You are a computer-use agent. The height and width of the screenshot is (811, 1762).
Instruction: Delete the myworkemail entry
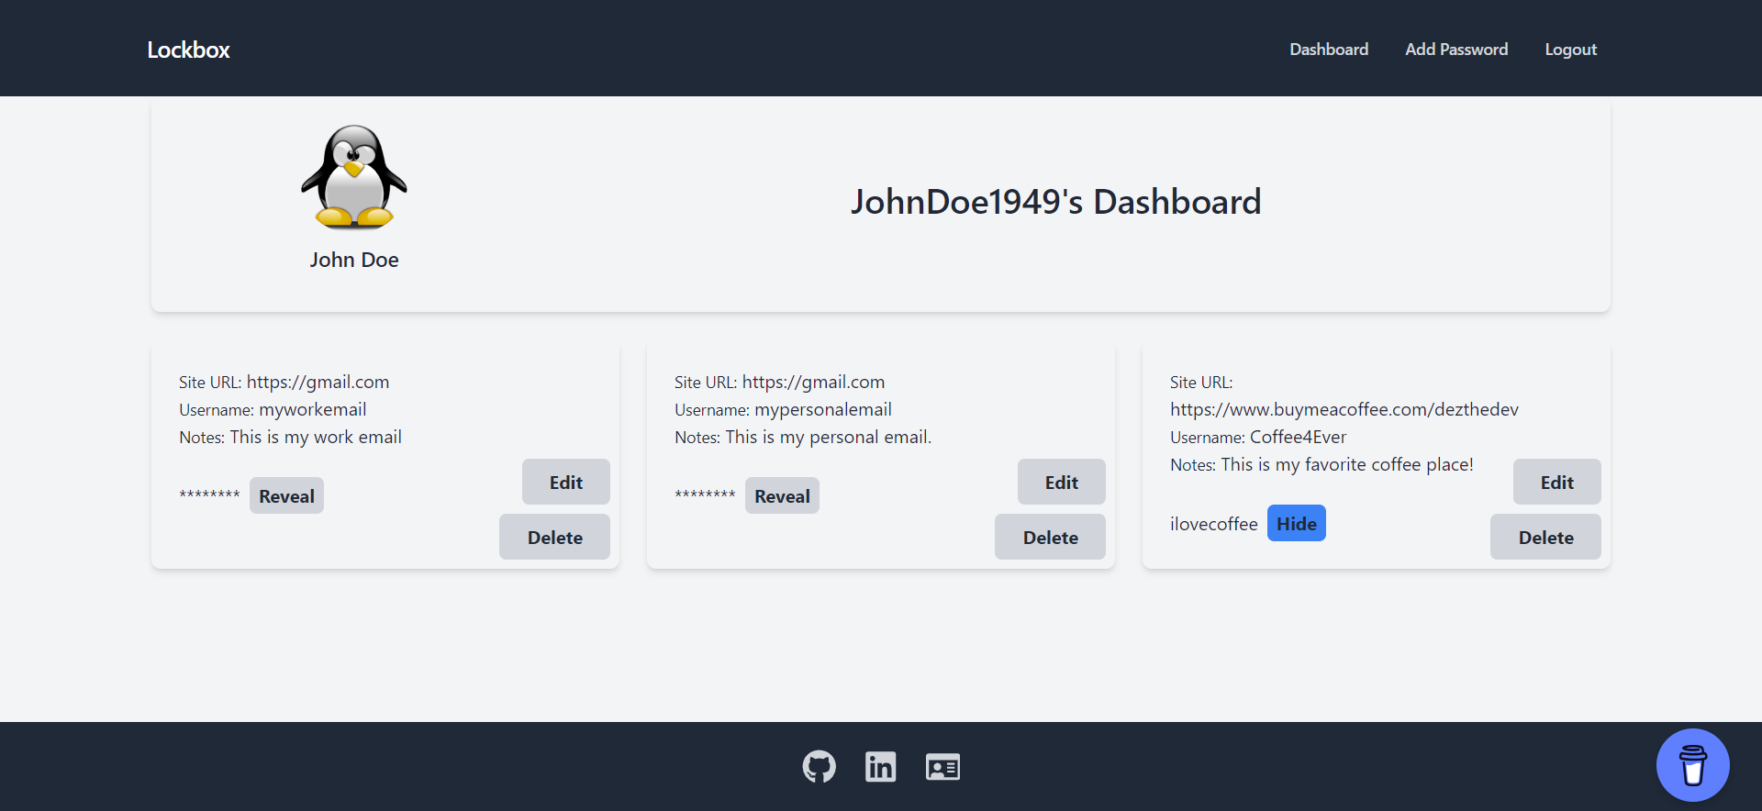[x=554, y=537]
